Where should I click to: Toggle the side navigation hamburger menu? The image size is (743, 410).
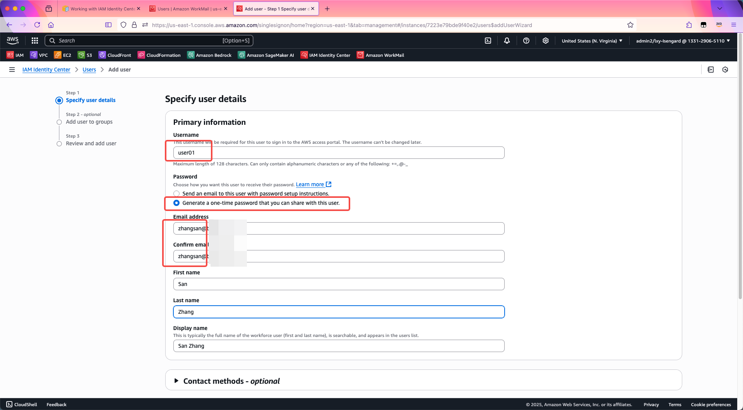pyautogui.click(x=12, y=70)
